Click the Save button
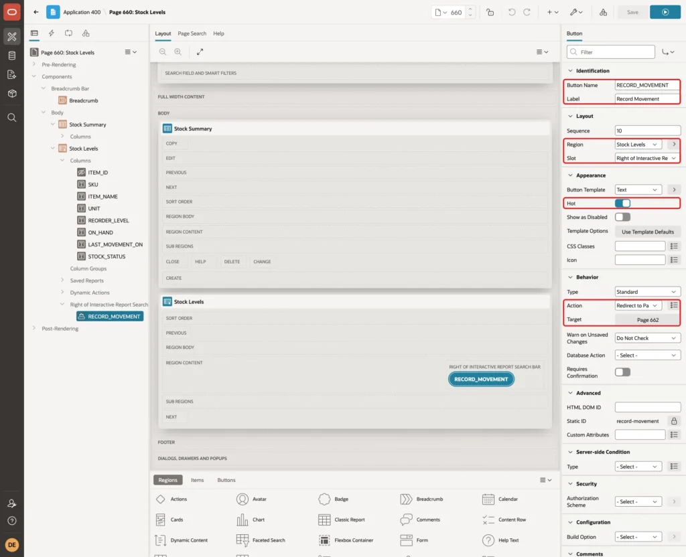This screenshot has width=686, height=557. coord(632,12)
